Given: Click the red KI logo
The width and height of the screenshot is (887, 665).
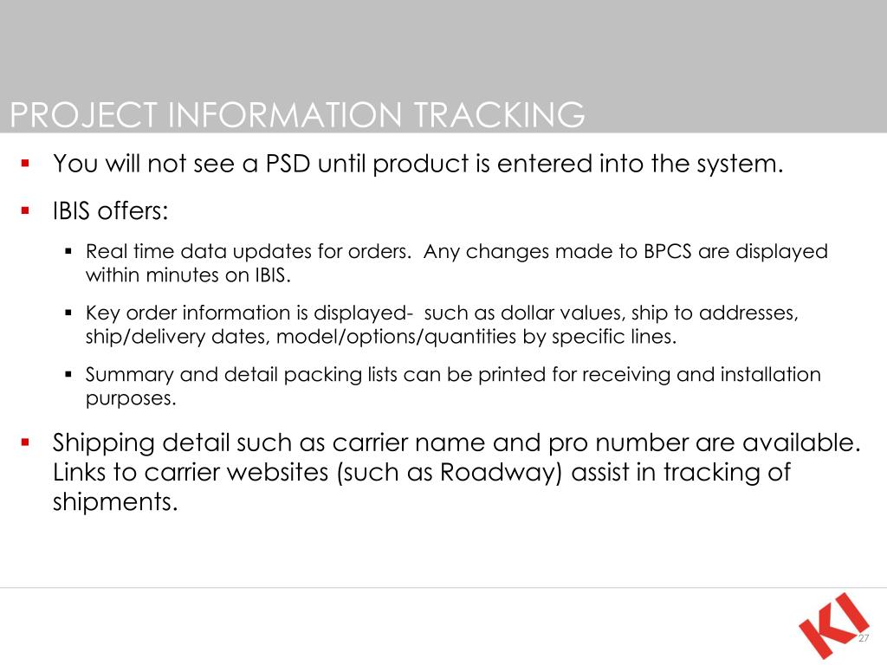Looking at the screenshot, I should click(x=834, y=625).
